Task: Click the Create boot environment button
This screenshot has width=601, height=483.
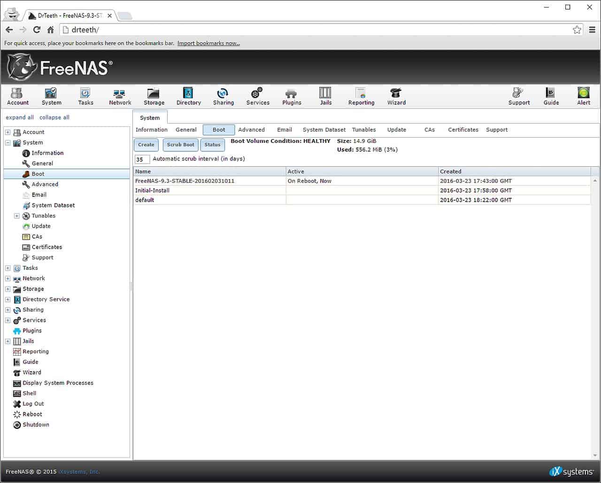Action: coord(146,145)
